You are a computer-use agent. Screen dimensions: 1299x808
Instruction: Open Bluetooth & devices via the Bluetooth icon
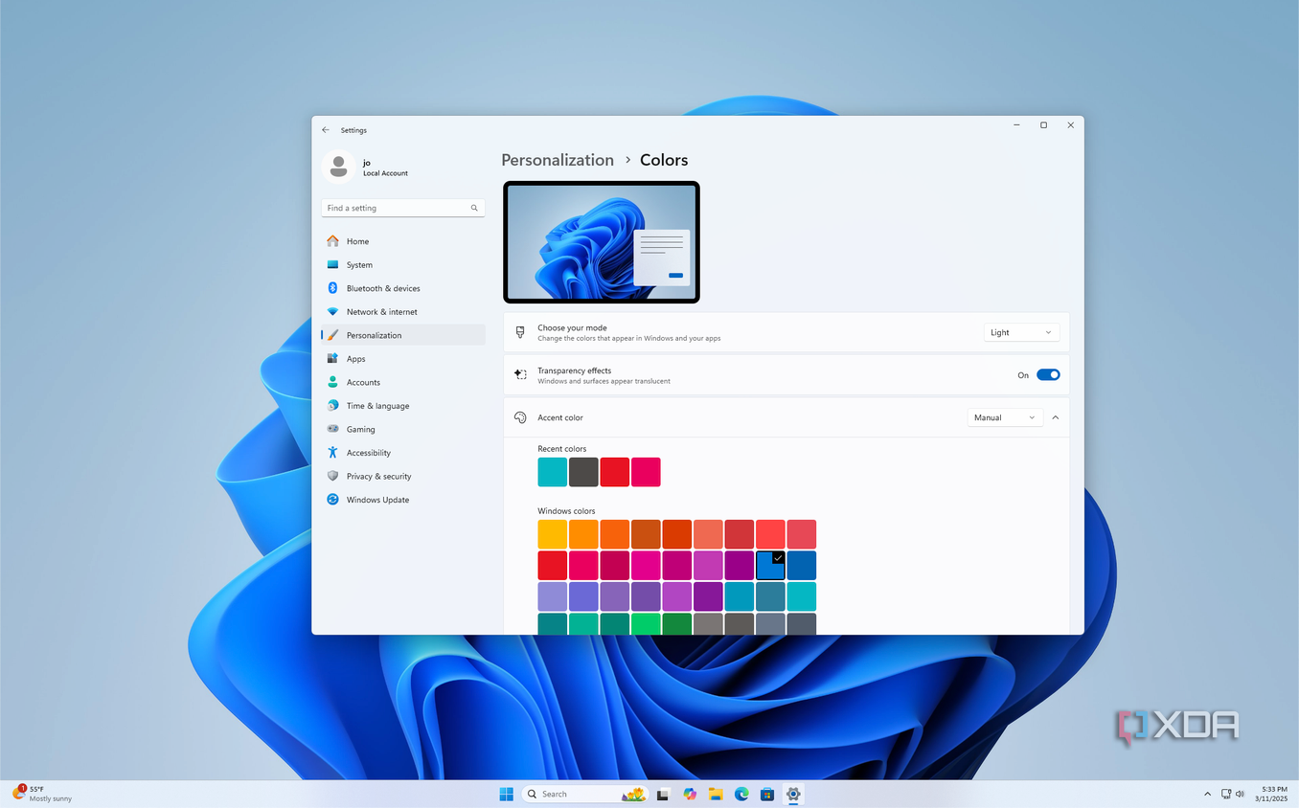pos(332,288)
